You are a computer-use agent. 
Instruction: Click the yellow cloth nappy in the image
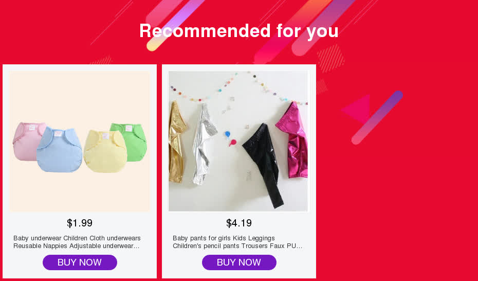pyautogui.click(x=105, y=151)
